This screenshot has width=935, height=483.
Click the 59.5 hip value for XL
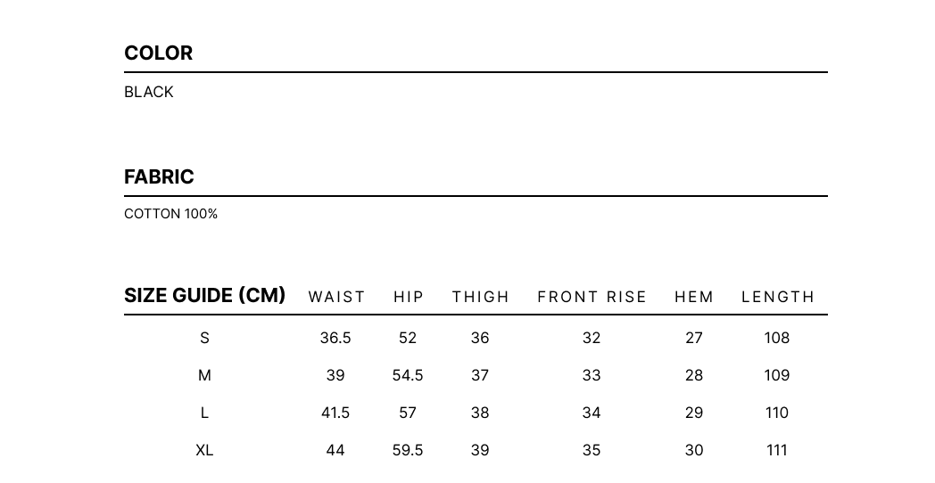(x=408, y=451)
